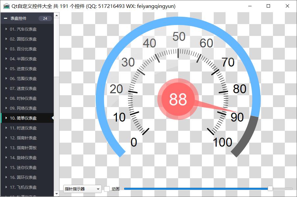Image resolution: width=297 pixels, height=197 pixels.
Task: Collapse the 表盘控件 group with minus icon
Action: (5, 18)
